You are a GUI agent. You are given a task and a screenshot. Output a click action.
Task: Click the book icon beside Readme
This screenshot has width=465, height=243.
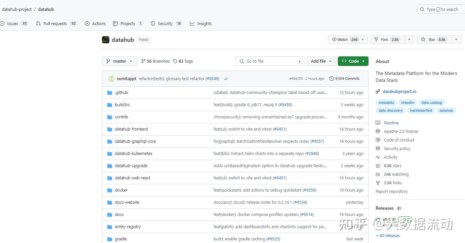tap(378, 123)
